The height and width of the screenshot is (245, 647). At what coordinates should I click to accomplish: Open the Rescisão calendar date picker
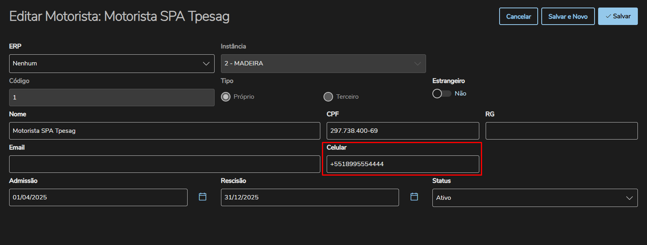[x=414, y=197]
